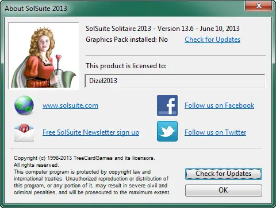This screenshot has height=208, width=276.
Task: Click the This product is licensed to label
Action: point(126,66)
